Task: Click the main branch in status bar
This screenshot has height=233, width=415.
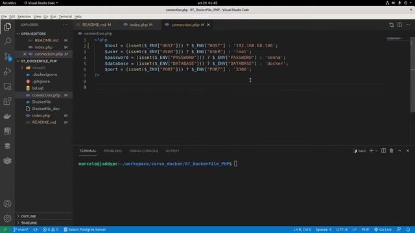Action: (x=21, y=230)
